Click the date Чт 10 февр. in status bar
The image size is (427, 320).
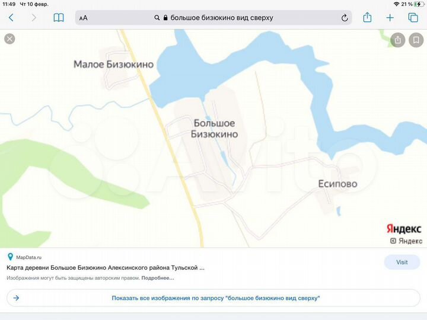[x=34, y=4]
